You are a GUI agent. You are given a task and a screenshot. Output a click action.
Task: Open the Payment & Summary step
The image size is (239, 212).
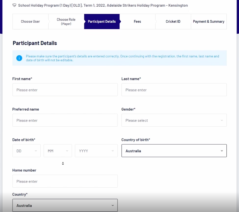208,21
